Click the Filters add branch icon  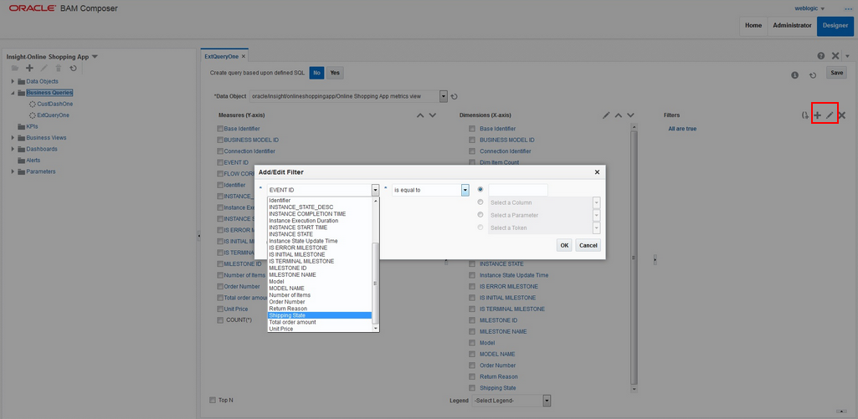[x=805, y=115]
